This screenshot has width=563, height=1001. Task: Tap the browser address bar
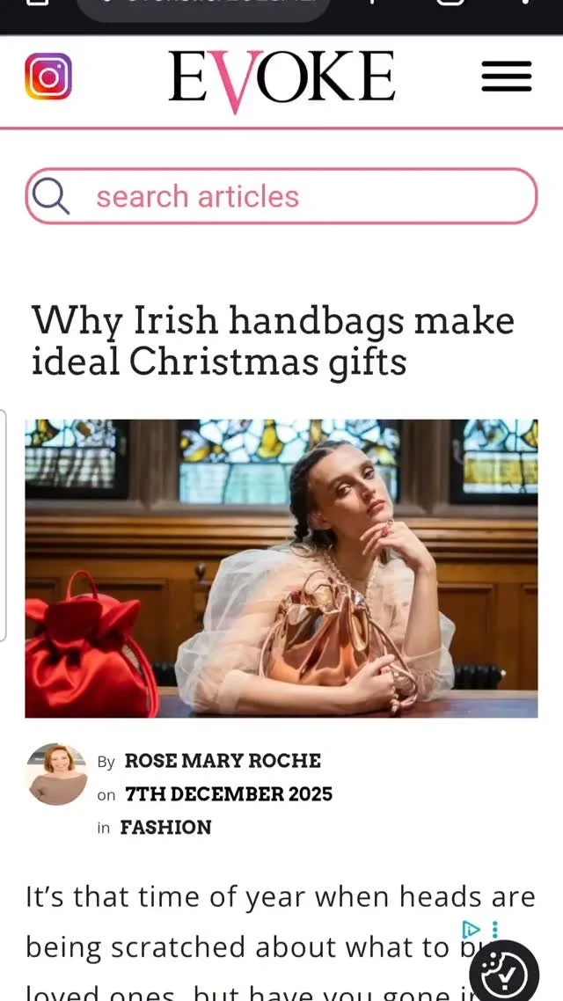203,8
